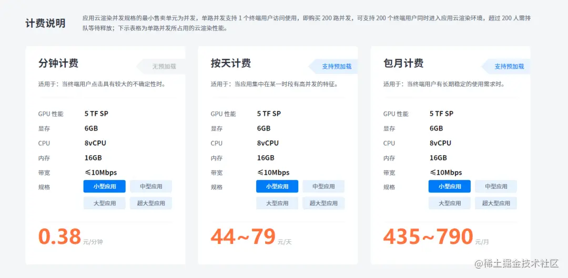Click 16GB 内存 value in 分钟计费 card
The height and width of the screenshot is (278, 568).
point(93,158)
